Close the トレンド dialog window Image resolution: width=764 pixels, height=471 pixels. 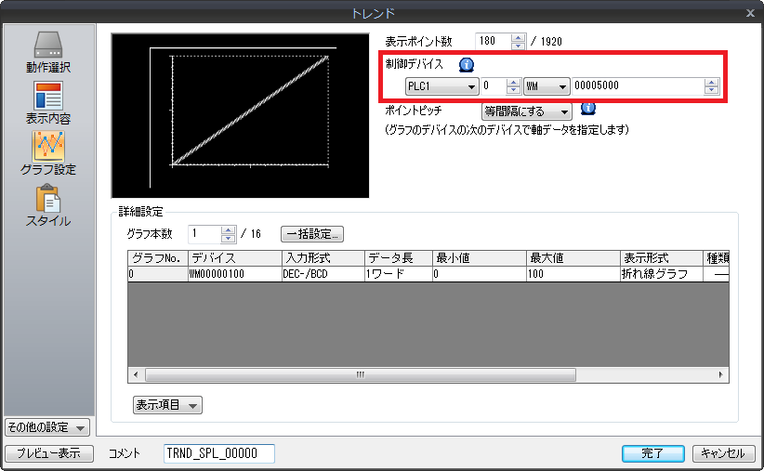750,12
